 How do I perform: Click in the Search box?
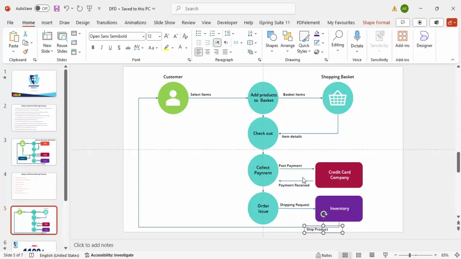click(233, 9)
